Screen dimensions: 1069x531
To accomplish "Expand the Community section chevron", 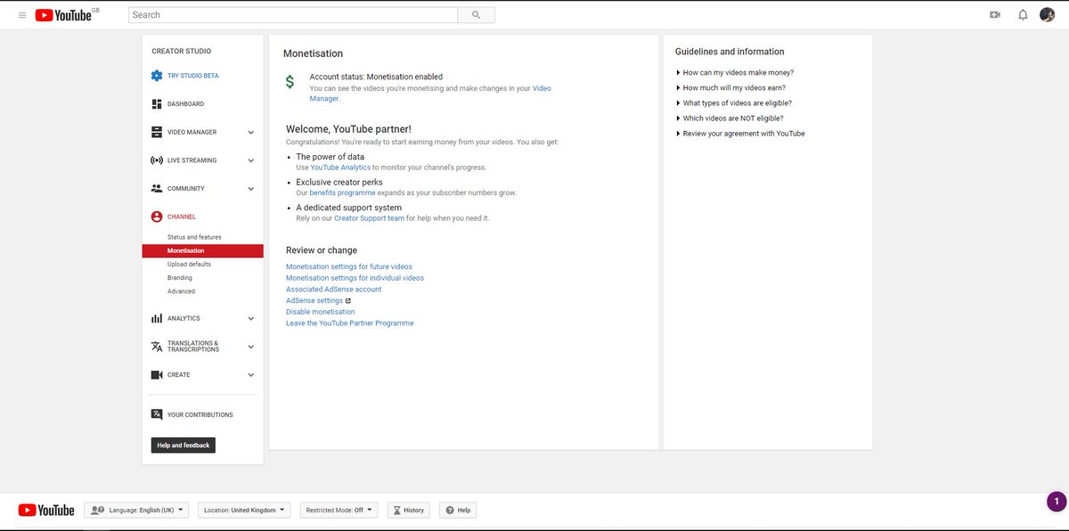I will pyautogui.click(x=251, y=189).
